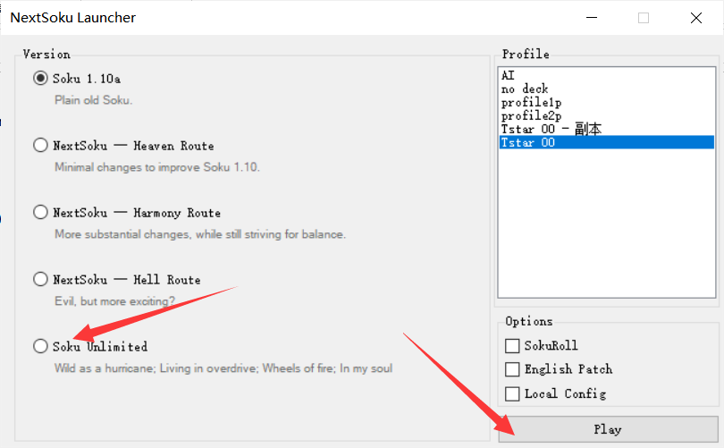Select the 'Tstar 00 - 副本' profile
Viewport: 724px width, 448px height.
[x=551, y=130]
